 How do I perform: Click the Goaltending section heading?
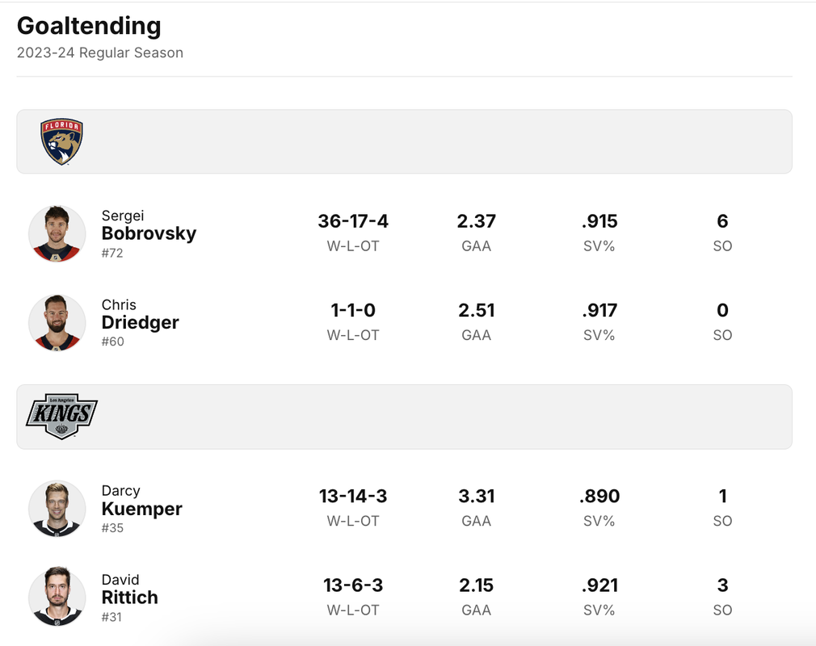pos(89,26)
